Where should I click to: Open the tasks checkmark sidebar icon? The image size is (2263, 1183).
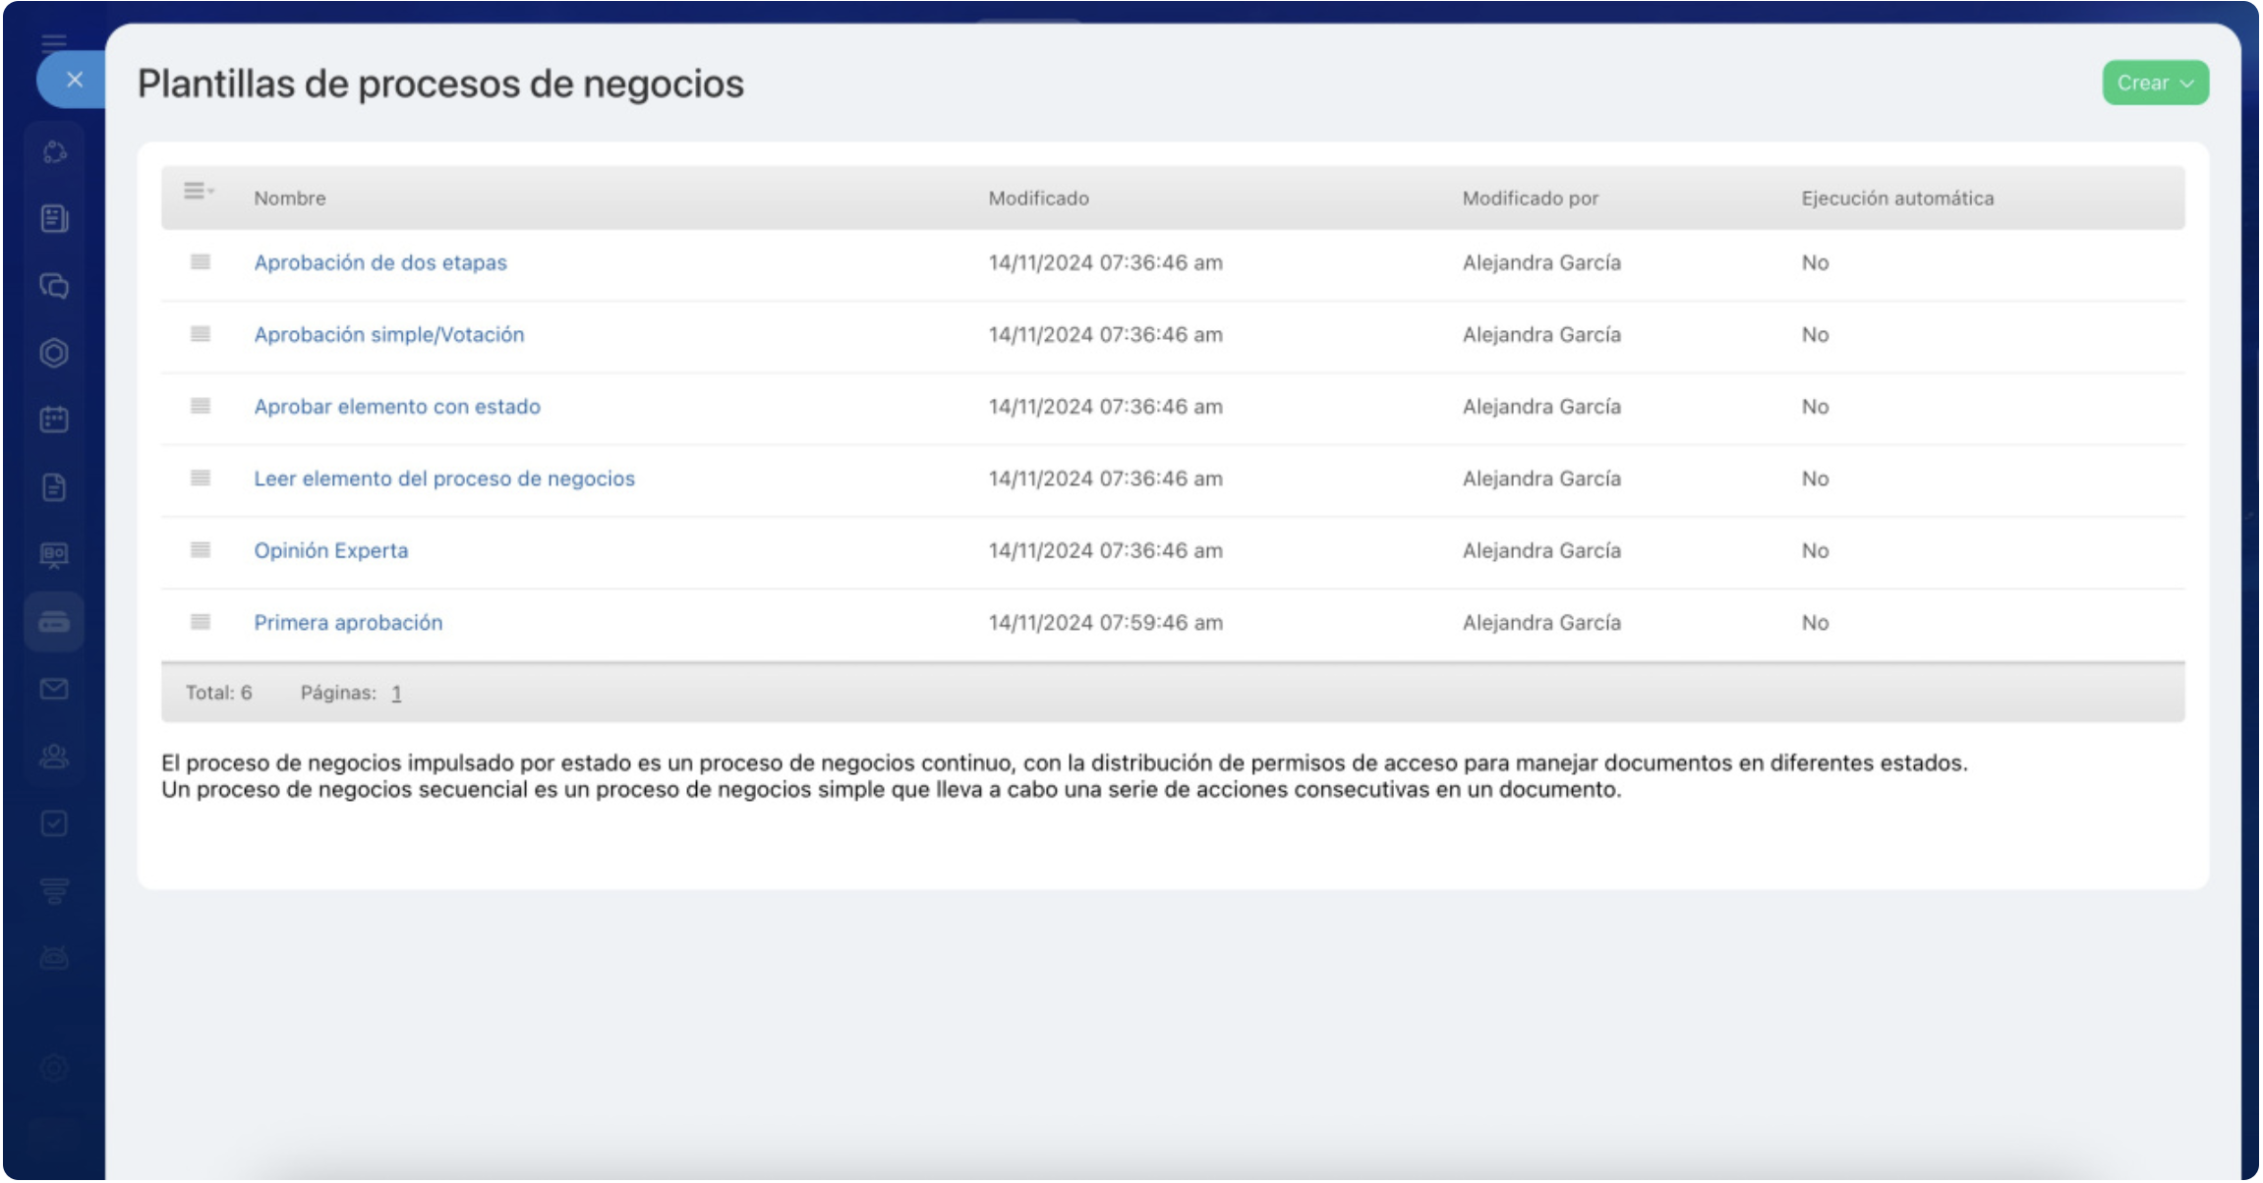click(54, 823)
